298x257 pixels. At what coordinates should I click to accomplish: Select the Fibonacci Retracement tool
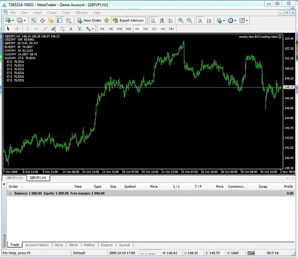point(62,29)
